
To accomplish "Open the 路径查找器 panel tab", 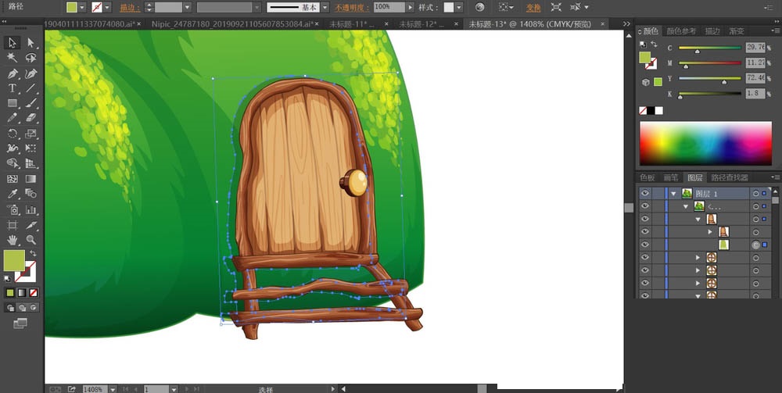I will 729,177.
